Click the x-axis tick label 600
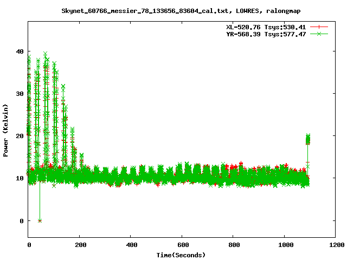 click(x=183, y=245)
